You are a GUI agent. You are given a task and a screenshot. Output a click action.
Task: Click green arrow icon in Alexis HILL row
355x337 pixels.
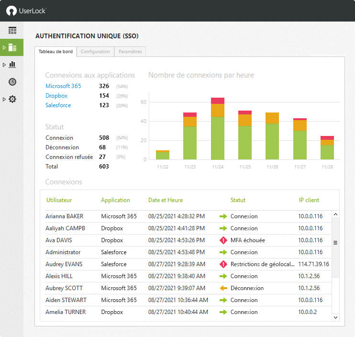[223, 276]
